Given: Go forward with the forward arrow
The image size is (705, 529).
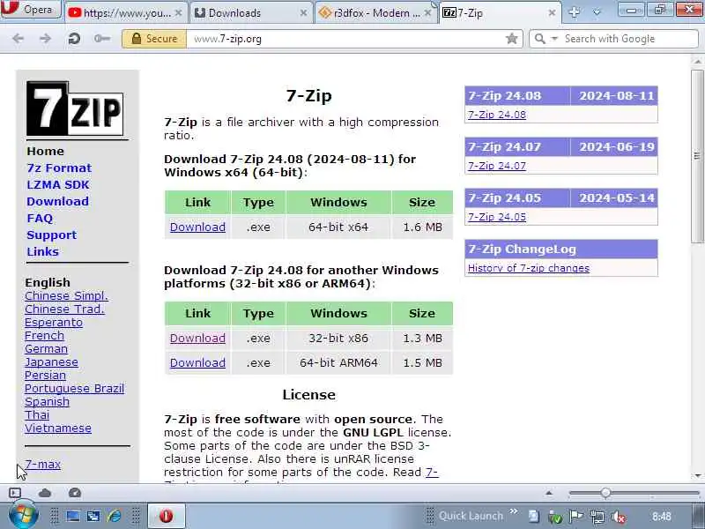Looking at the screenshot, I should [x=46, y=39].
